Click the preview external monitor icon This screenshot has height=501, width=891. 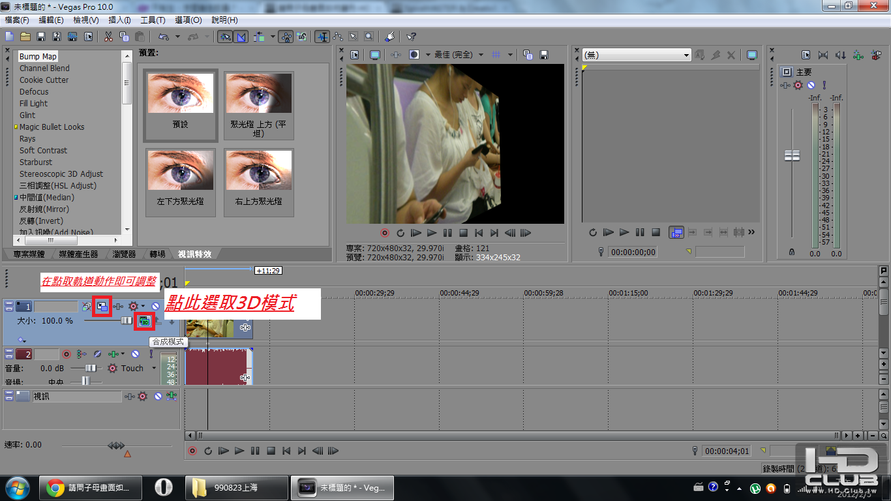[x=375, y=55]
